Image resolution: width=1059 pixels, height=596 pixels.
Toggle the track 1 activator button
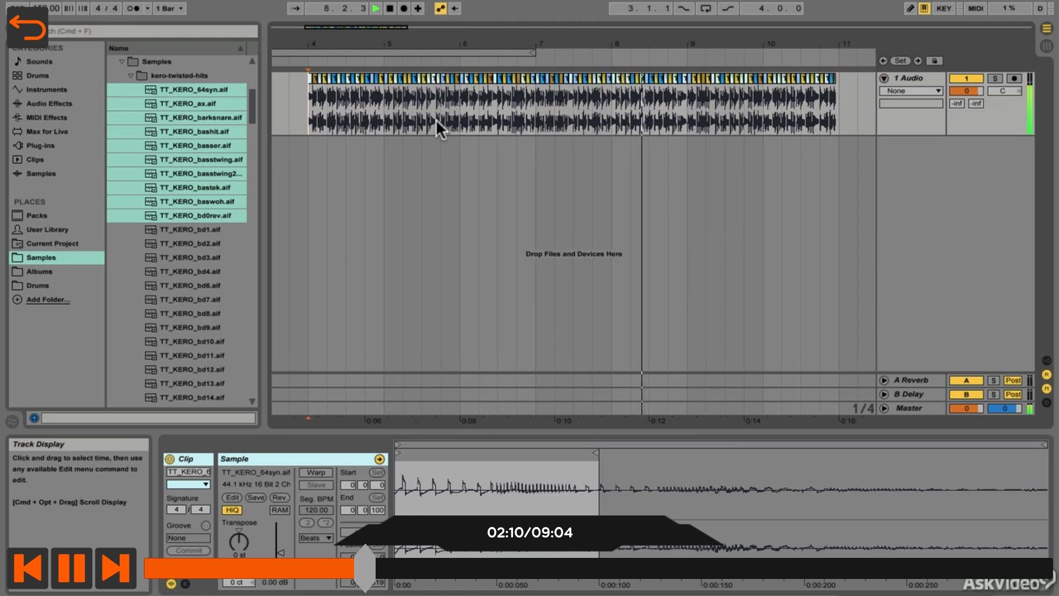(966, 78)
